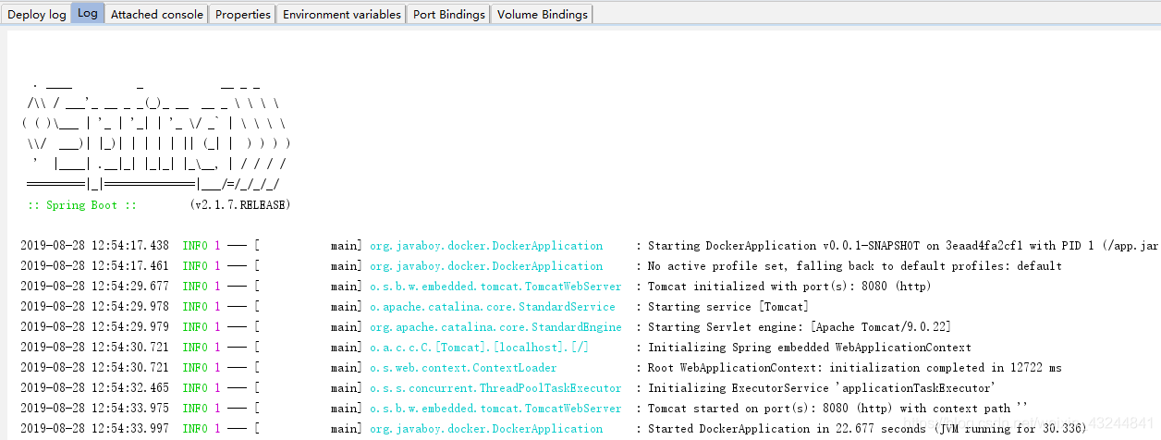Click timestamp '2019-08-28 12:54:17.461'
The width and height of the screenshot is (1161, 440).
click(94, 266)
